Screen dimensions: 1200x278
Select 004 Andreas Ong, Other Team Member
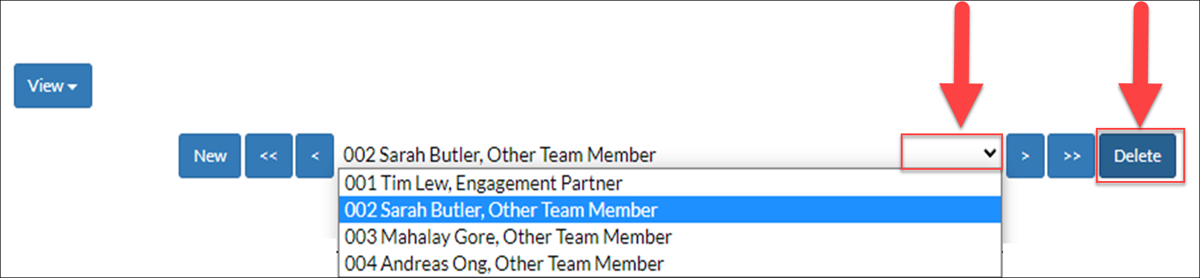[x=670, y=264]
